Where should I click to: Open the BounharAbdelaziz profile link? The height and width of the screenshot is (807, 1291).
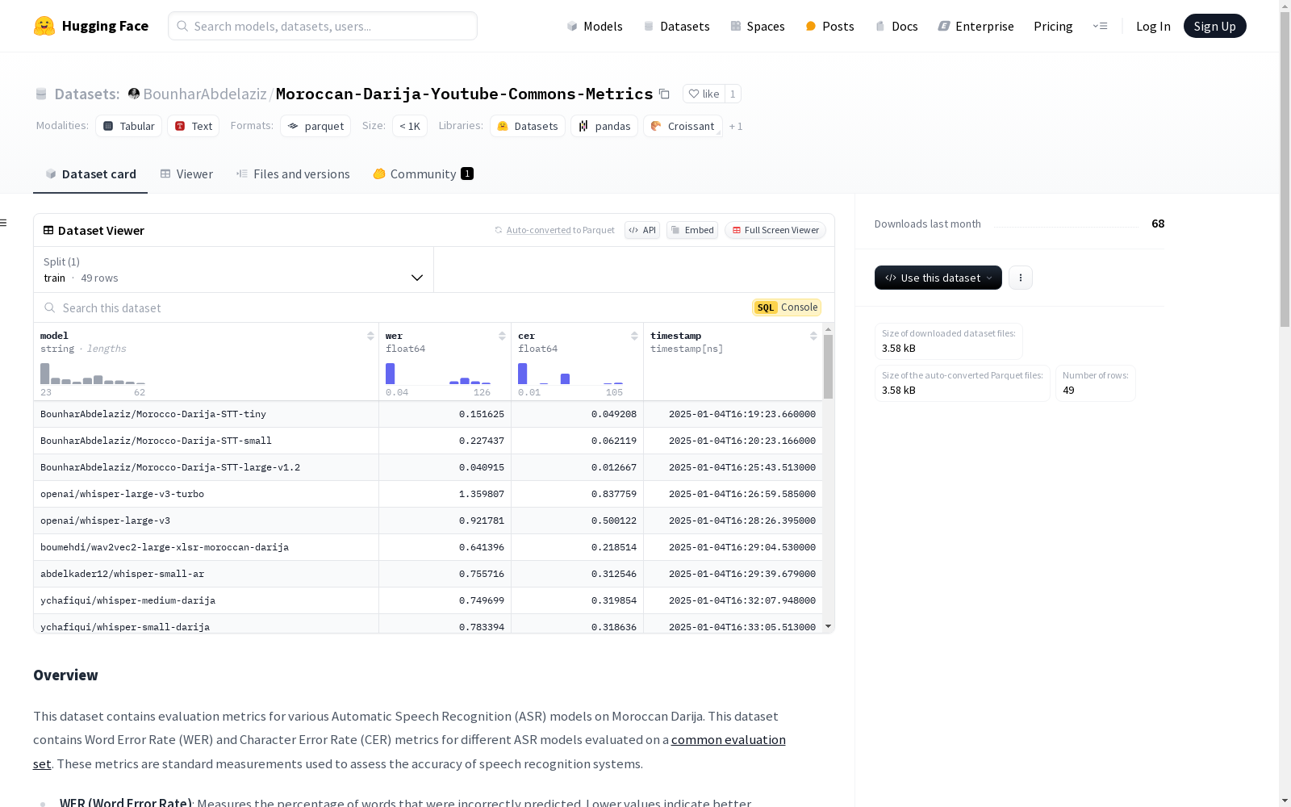click(205, 94)
